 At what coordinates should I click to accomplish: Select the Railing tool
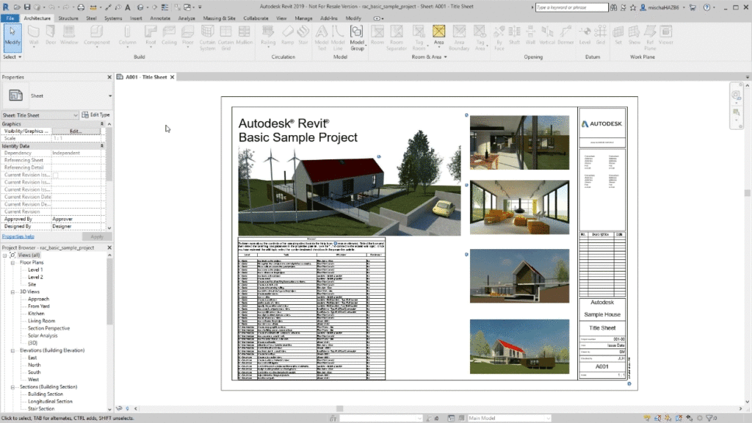tap(268, 35)
